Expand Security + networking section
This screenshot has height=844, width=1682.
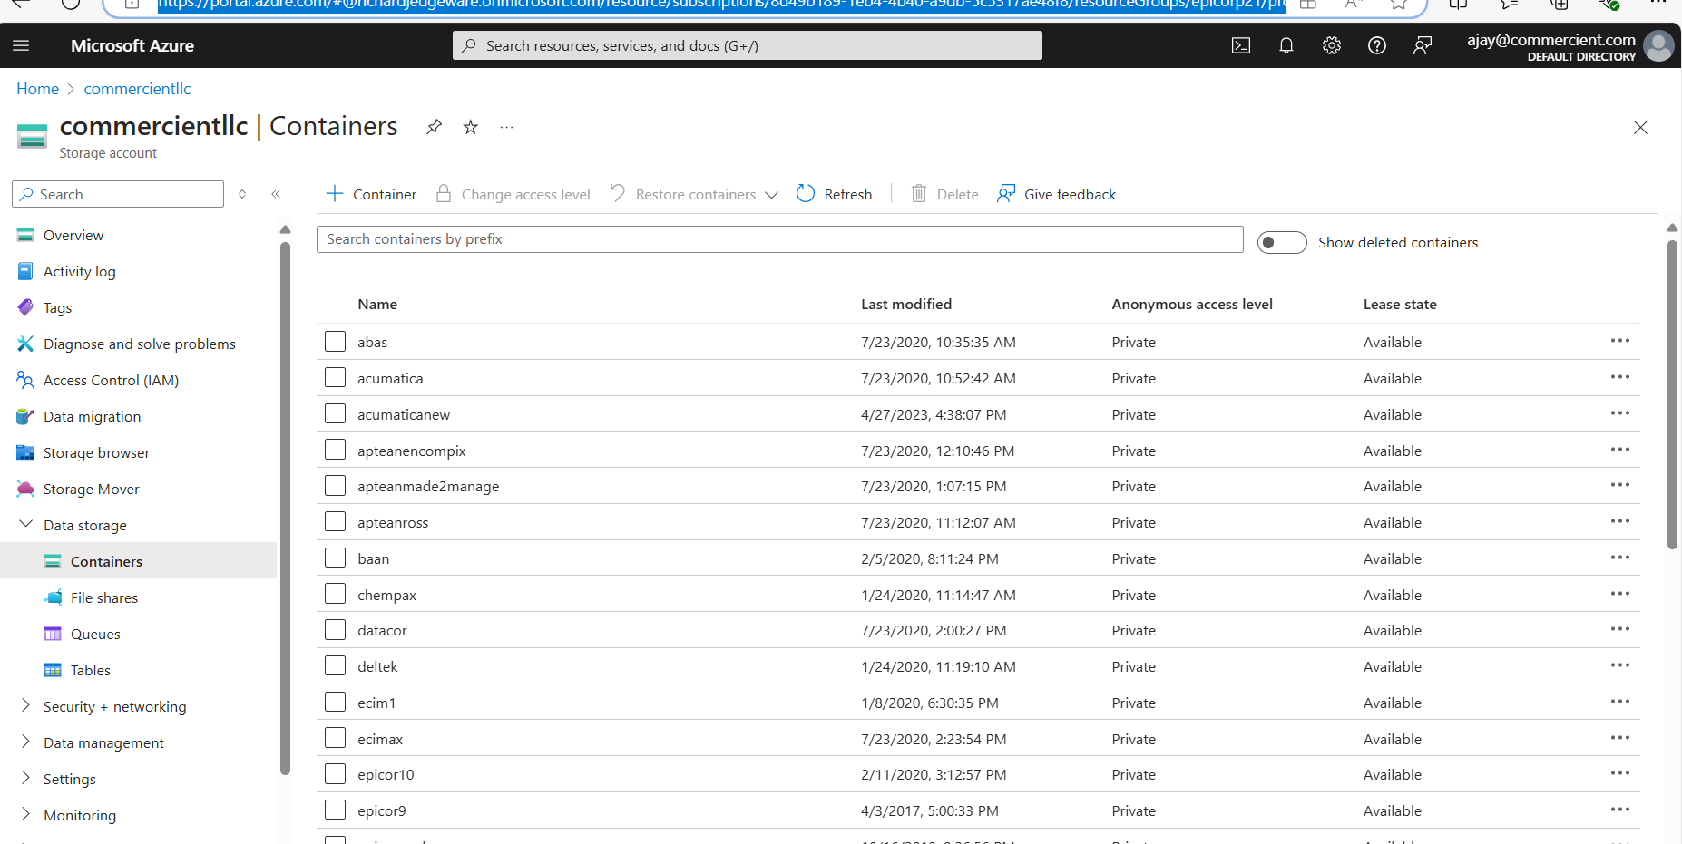point(25,706)
